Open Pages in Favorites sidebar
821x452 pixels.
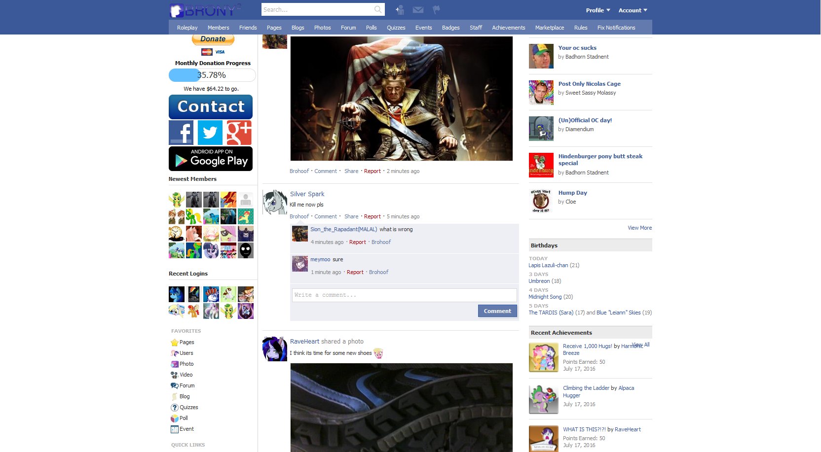(187, 342)
